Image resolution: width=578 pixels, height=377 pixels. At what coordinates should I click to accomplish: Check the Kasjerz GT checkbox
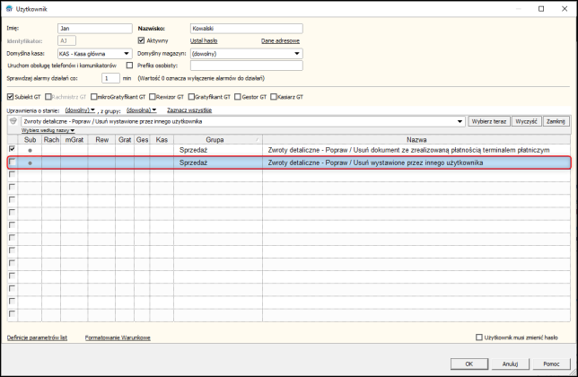click(x=274, y=97)
